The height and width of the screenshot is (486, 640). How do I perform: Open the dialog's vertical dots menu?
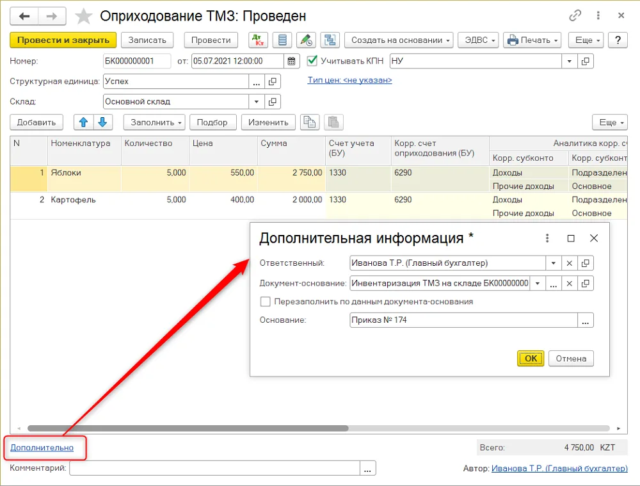(547, 238)
